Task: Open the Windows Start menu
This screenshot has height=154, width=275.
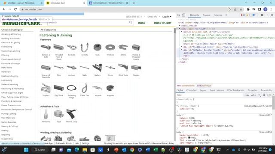Action: 26,150
